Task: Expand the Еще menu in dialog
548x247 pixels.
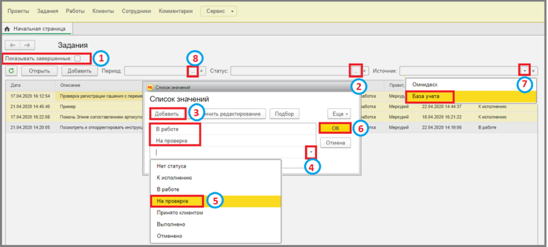Action: tap(338, 114)
